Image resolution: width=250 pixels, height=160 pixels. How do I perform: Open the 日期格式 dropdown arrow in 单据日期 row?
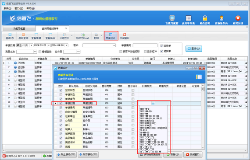point(153,103)
